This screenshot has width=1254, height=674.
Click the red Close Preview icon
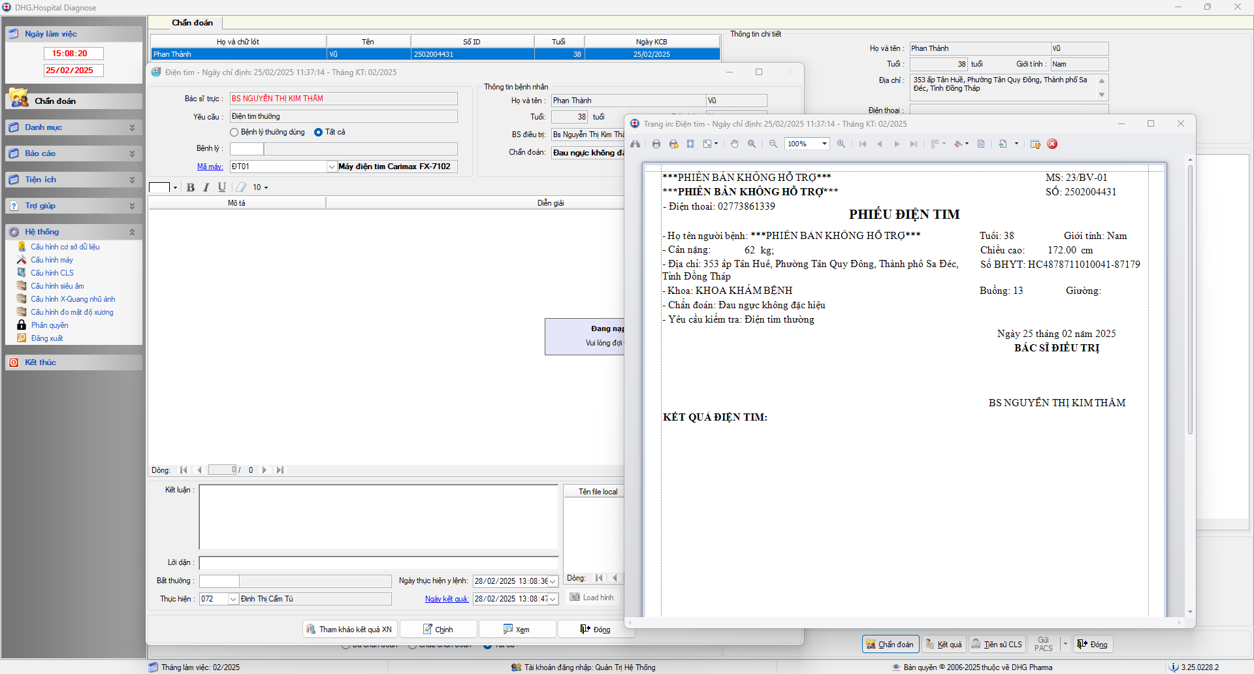pyautogui.click(x=1052, y=144)
